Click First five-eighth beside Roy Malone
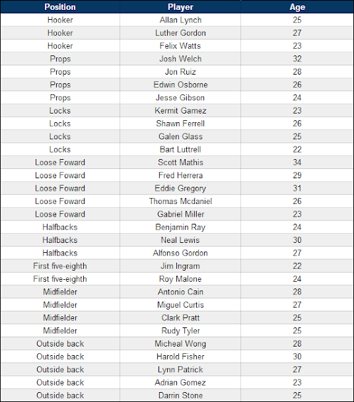 (x=60, y=279)
